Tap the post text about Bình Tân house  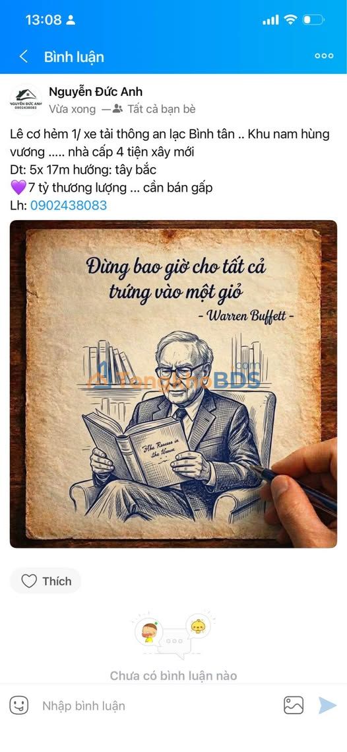(170, 170)
